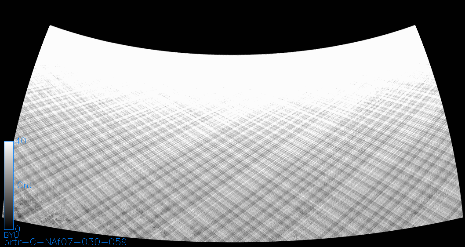This screenshot has width=465, height=247.
Task: Click the white top end of colorbar
Action: tap(8, 144)
